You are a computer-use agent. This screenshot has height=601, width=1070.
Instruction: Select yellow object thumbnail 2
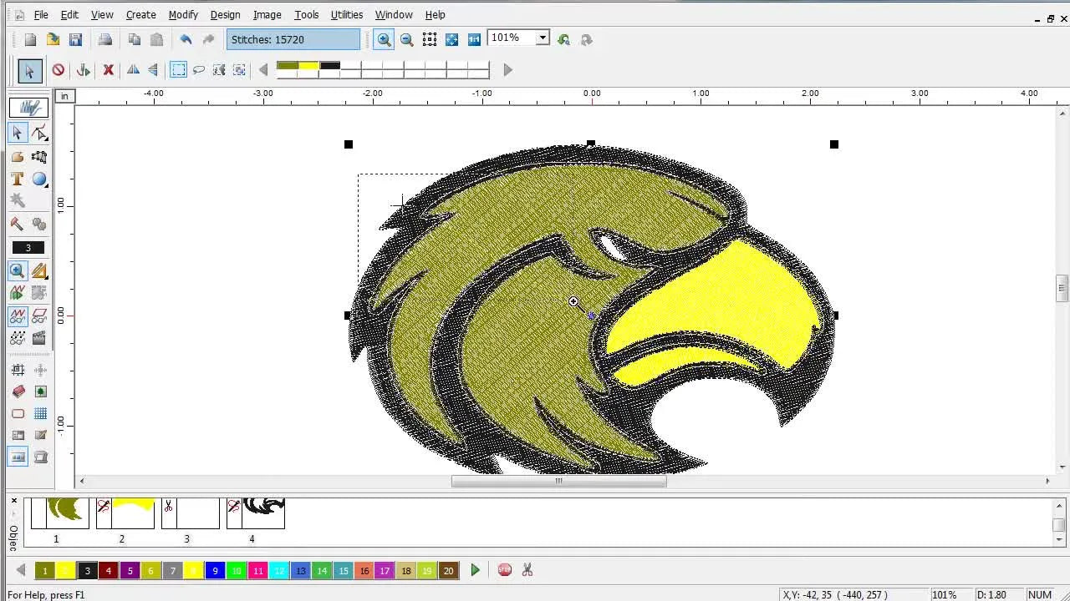coord(125,513)
